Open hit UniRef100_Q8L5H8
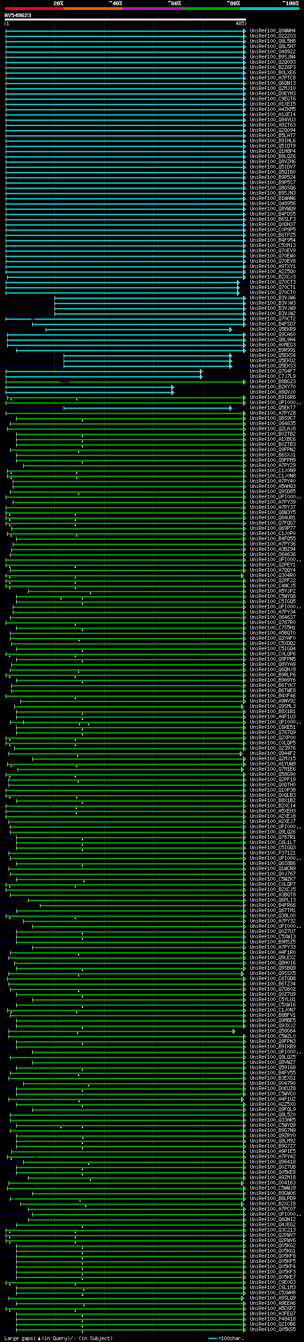Image resolution: width=304 pixels, height=1342 pixels. click(x=273, y=41)
